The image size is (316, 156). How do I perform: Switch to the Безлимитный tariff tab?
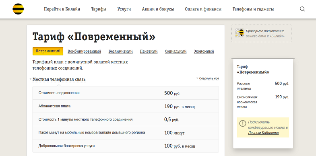120,51
